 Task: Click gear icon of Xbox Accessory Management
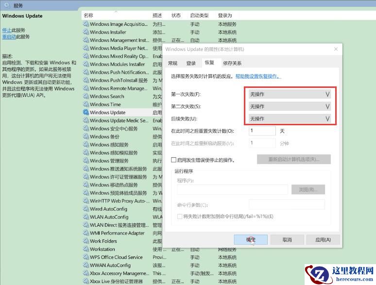86,273
